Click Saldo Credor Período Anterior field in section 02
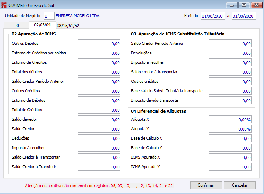 click(99, 81)
